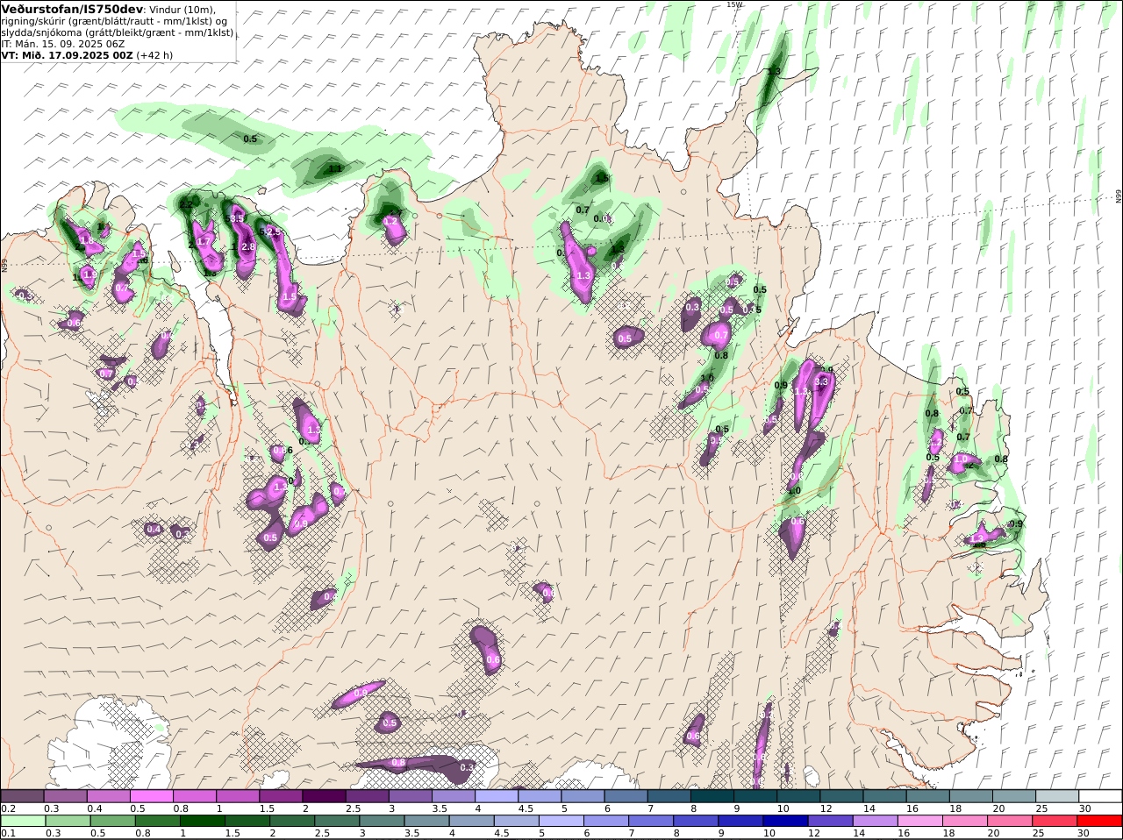Click the red 30 swatch in rain legend
The image size is (1123, 840).
(x=1100, y=821)
